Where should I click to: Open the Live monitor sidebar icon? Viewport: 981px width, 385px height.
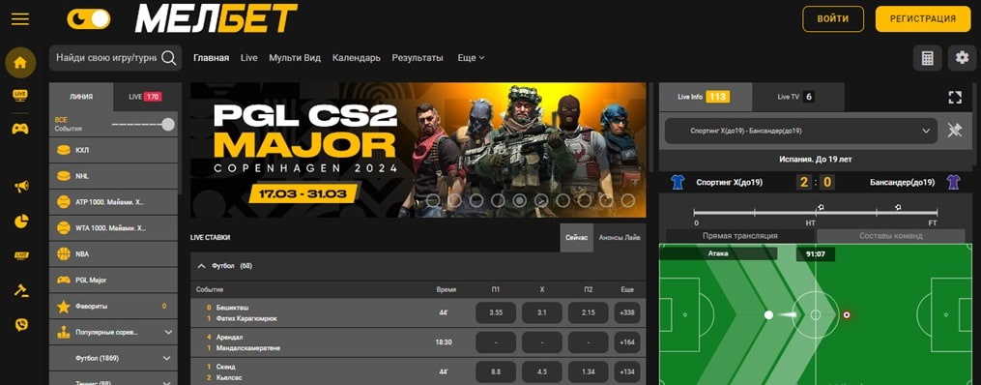point(20,95)
